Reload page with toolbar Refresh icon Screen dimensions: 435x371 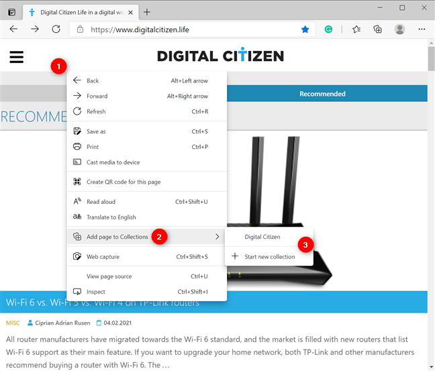pos(56,29)
